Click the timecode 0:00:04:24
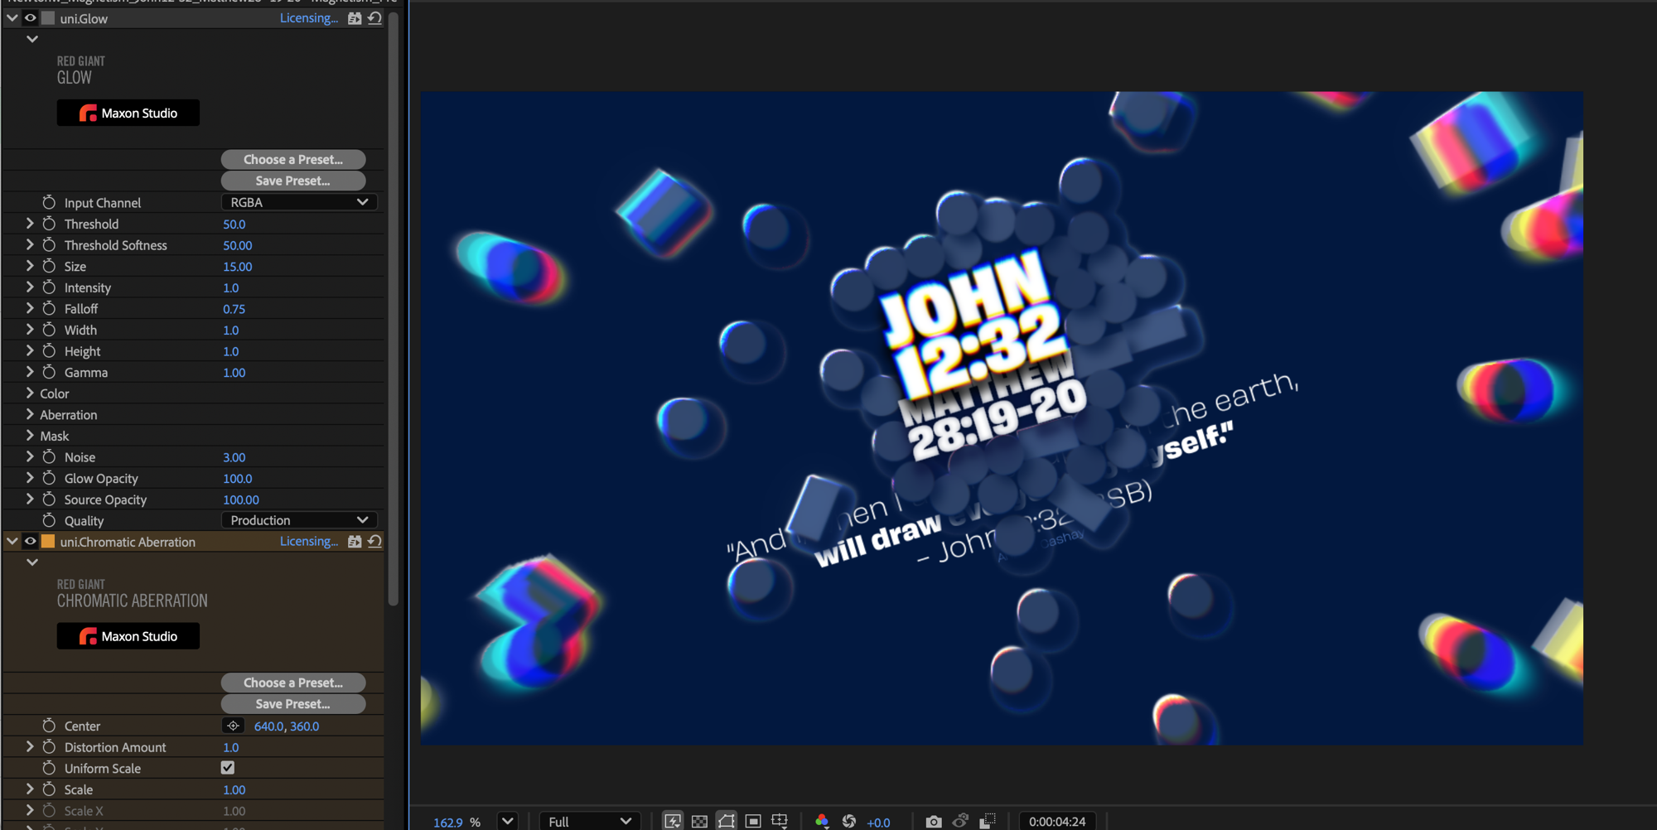Image resolution: width=1657 pixels, height=830 pixels. 1057,822
